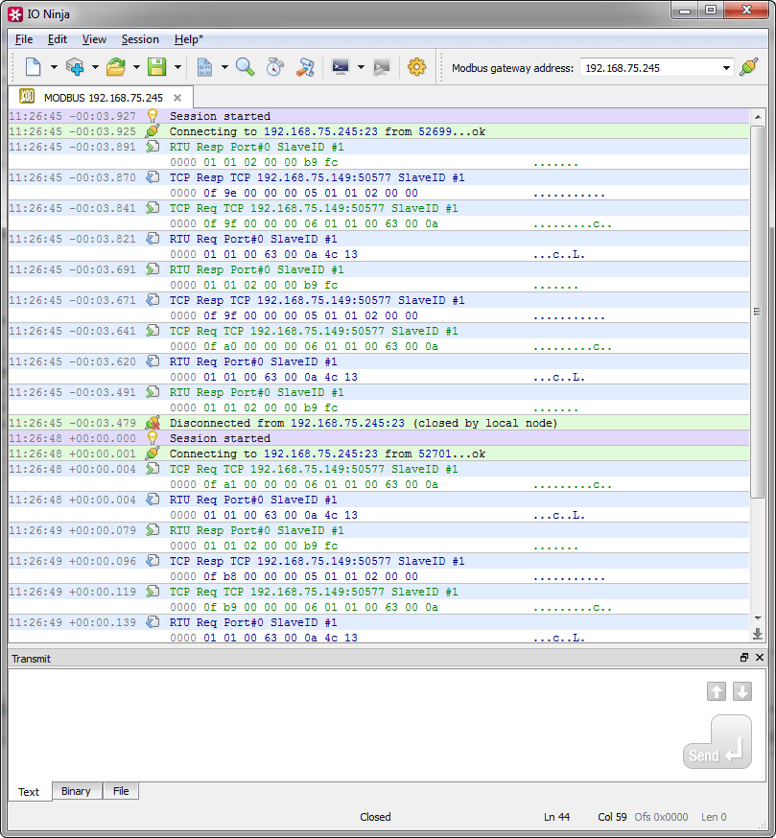Screen dimensions: 776x838
Task: Close the MODBUS 192.168.75.245 tab
Action: click(x=177, y=98)
